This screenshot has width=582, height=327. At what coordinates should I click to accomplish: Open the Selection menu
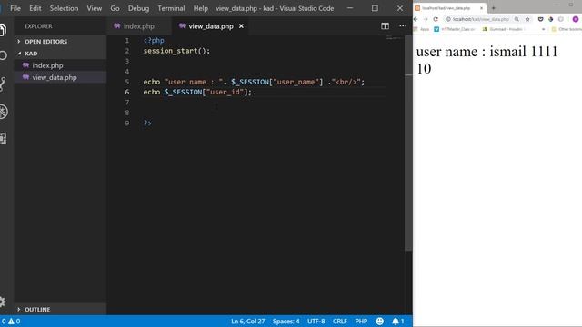click(x=64, y=8)
